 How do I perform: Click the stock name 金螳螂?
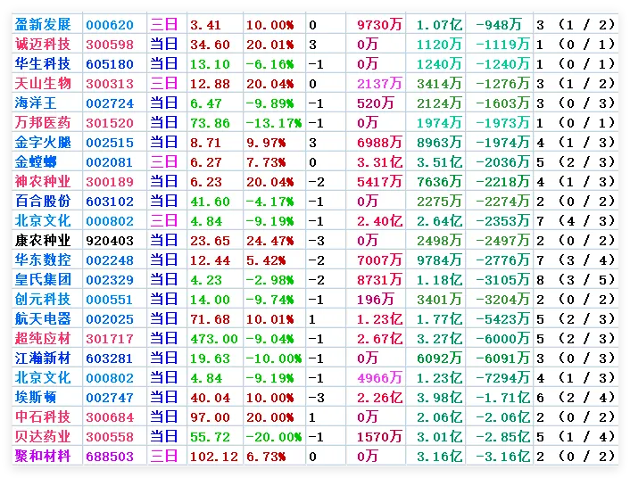coord(36,162)
